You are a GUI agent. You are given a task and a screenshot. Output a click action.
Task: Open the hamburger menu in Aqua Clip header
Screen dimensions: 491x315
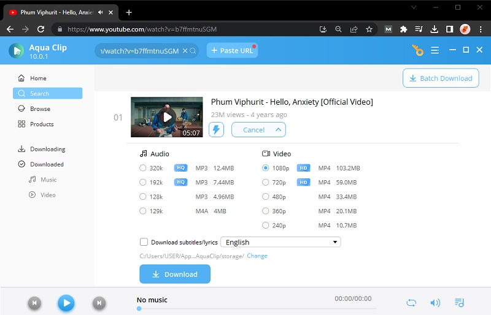point(435,50)
